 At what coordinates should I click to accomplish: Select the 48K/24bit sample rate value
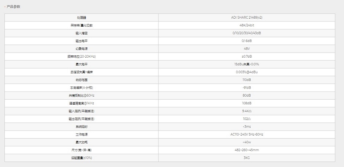coord(247,26)
